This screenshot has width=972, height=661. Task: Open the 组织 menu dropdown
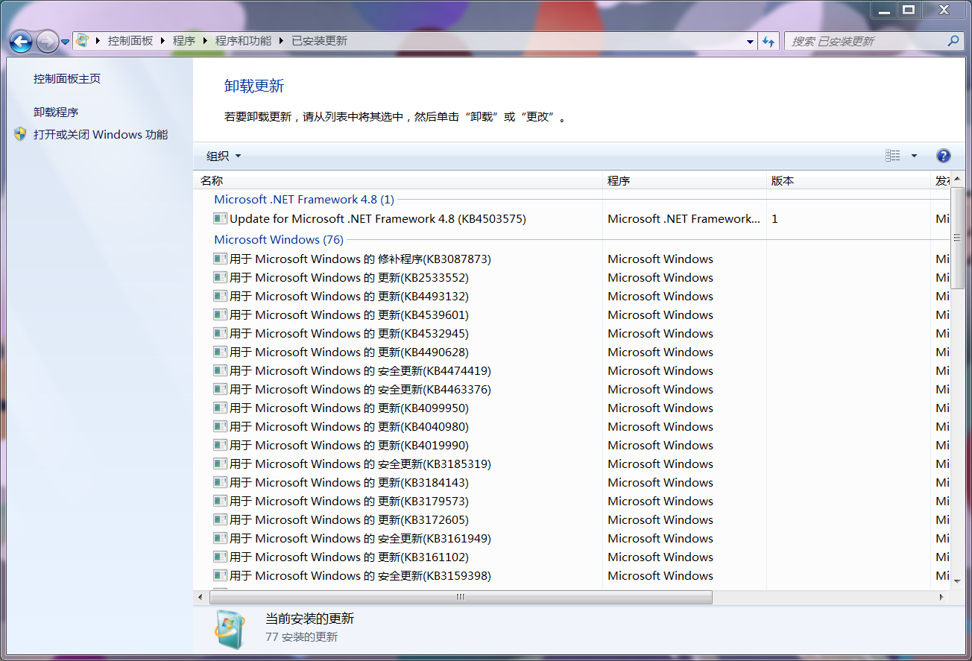224,156
